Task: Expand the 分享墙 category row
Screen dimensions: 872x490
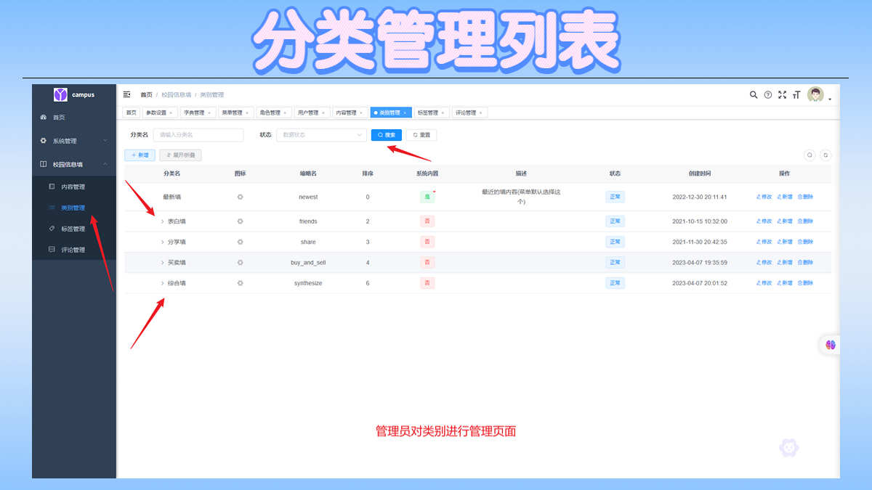Action: 163,242
